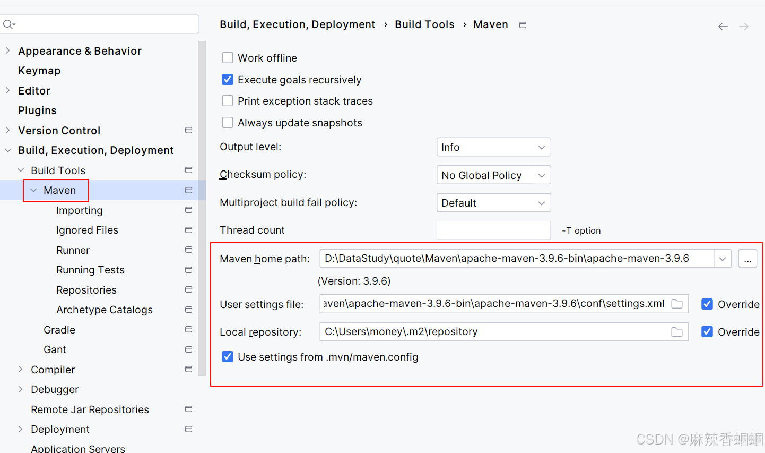Expand the Editor section
The width and height of the screenshot is (765, 453).
7,90
